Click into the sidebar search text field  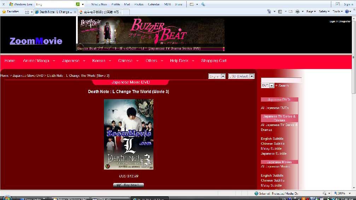[x=281, y=80]
